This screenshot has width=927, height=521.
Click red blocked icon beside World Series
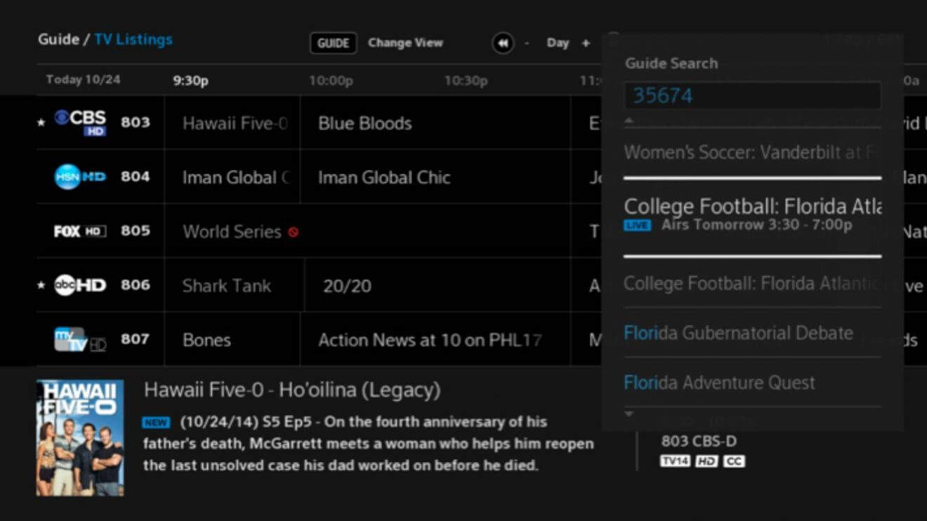pos(294,232)
